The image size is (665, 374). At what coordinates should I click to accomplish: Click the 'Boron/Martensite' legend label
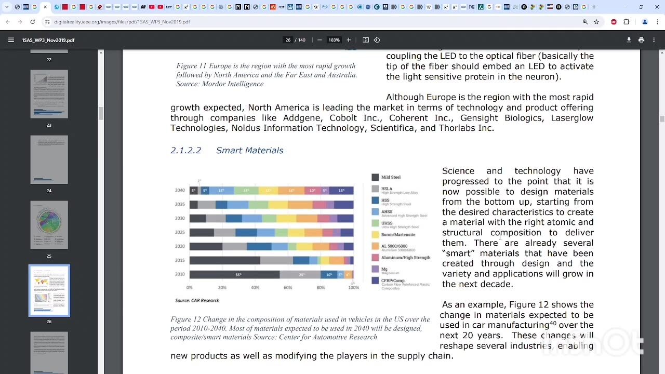(x=398, y=234)
